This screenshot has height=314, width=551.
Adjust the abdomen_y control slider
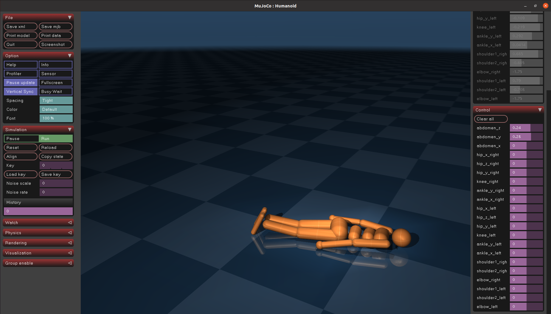526,137
